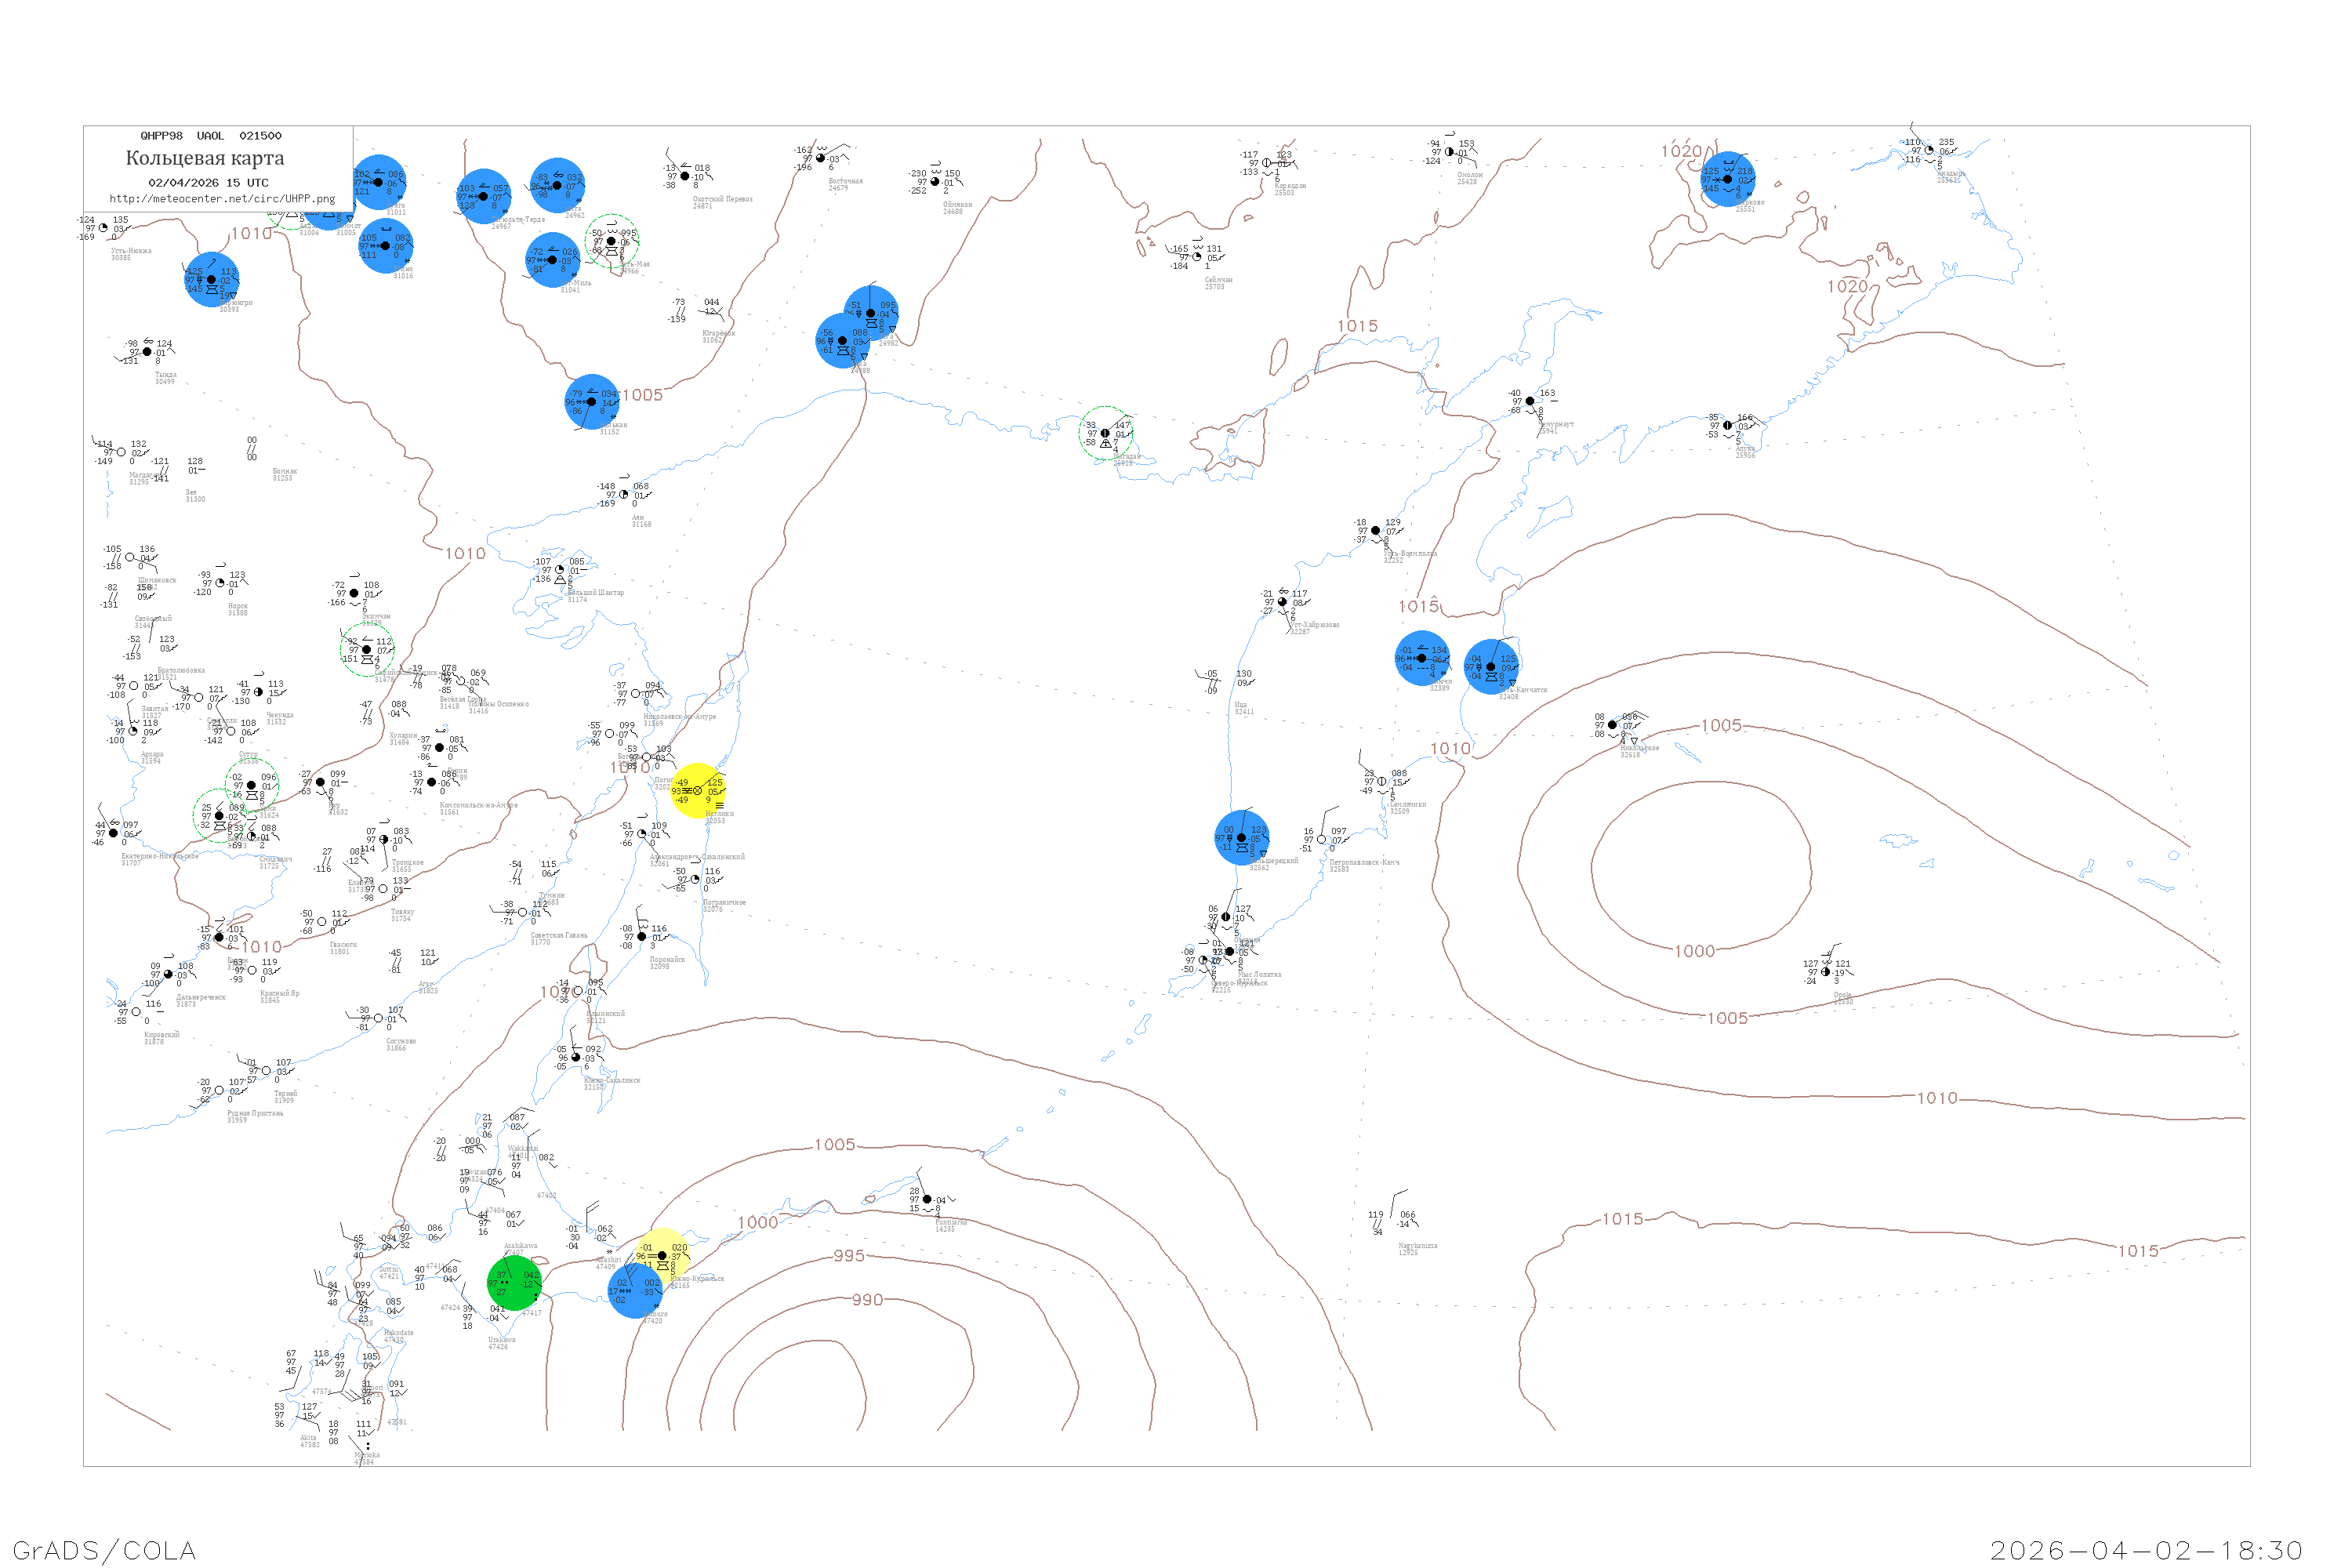Click the 02/04/2026 15 UTC date text
2352x1568 pixels.
(x=208, y=183)
